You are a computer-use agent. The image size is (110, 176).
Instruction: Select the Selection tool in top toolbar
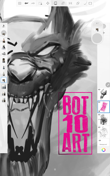40,4
